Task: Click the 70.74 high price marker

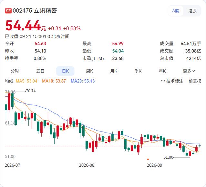Action: pyautogui.click(x=31, y=91)
